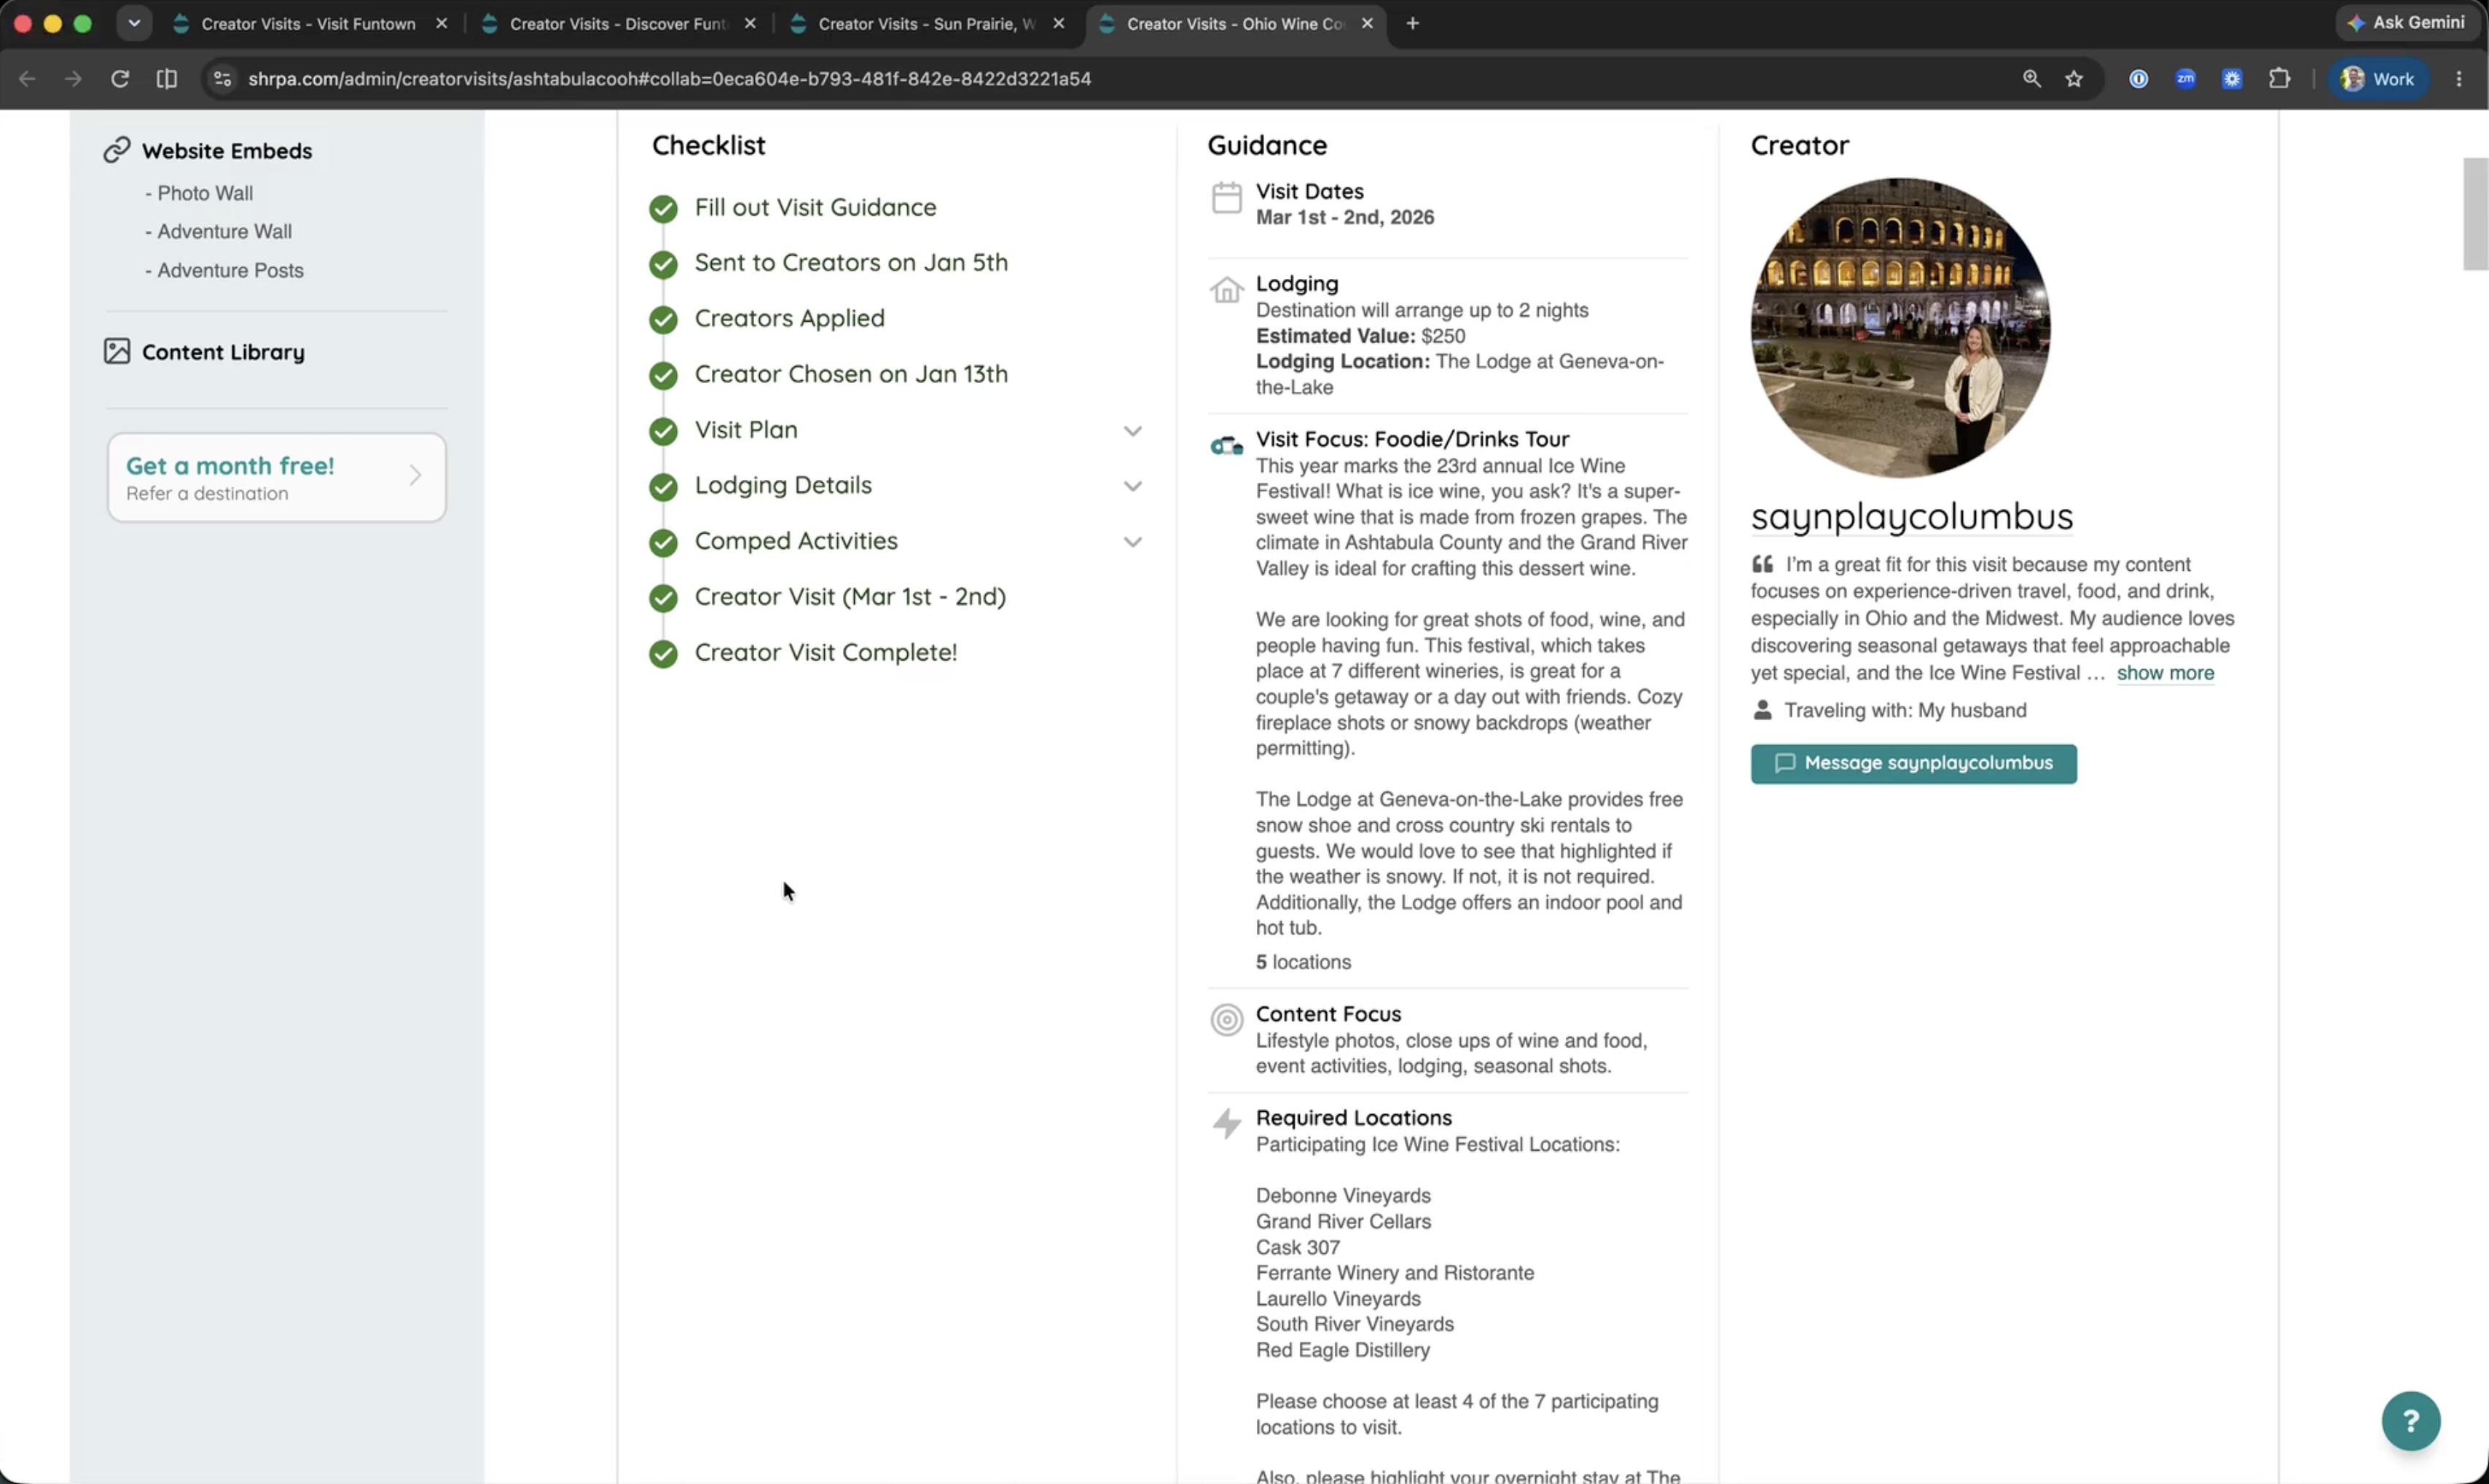Switch to Creator Visits - Sun Prairie tab
The image size is (2489, 1484).
(926, 24)
